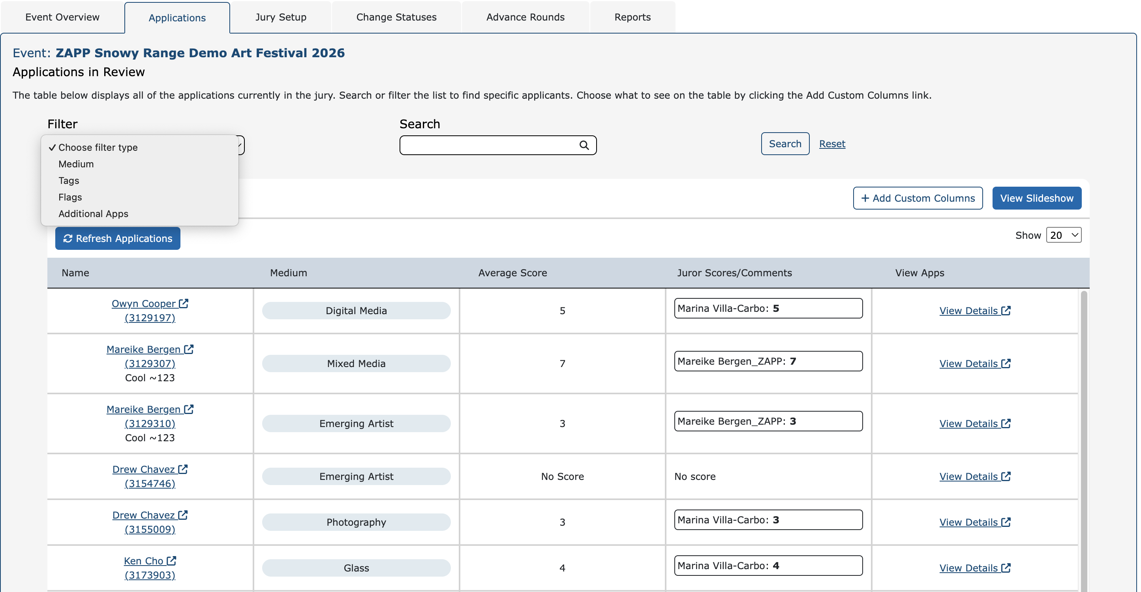Open external link icon beside Drew Chavez (3154746)
Screen dimensions: 1141x592
tap(183, 469)
